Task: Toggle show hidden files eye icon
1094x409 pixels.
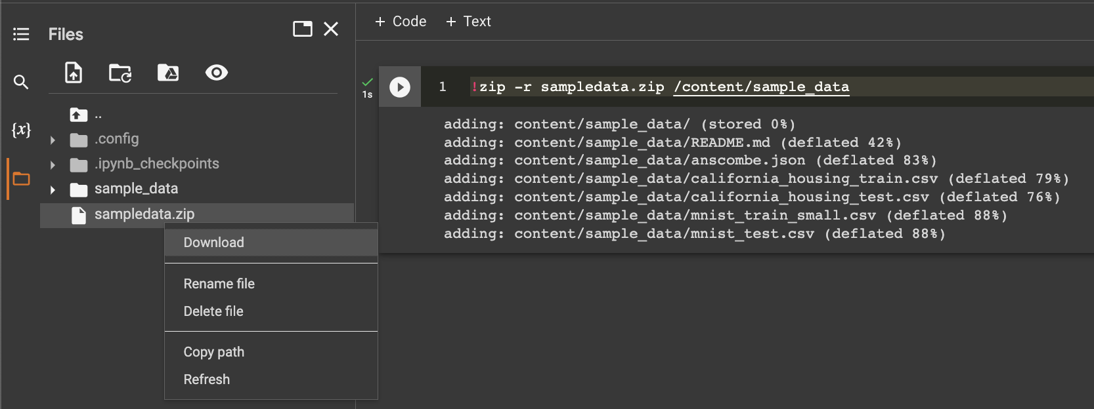Action: click(x=217, y=73)
